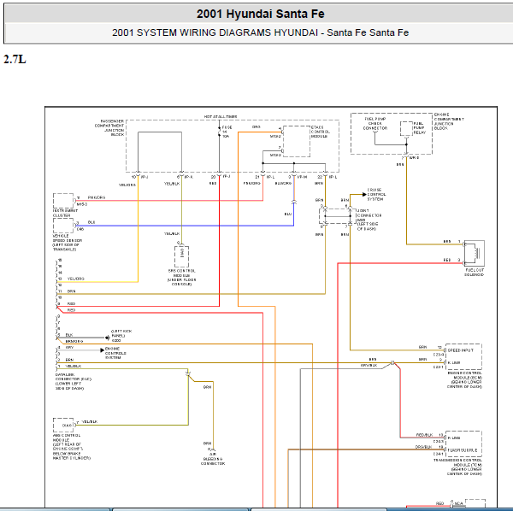Click the Data Link Connector (DLC) label
The height and width of the screenshot is (511, 513).
74,381
